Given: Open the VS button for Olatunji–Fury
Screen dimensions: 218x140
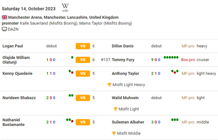Looking at the screenshot, I should [83, 60].
